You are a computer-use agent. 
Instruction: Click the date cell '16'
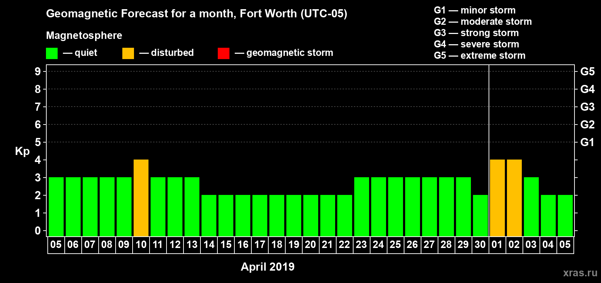243,245
